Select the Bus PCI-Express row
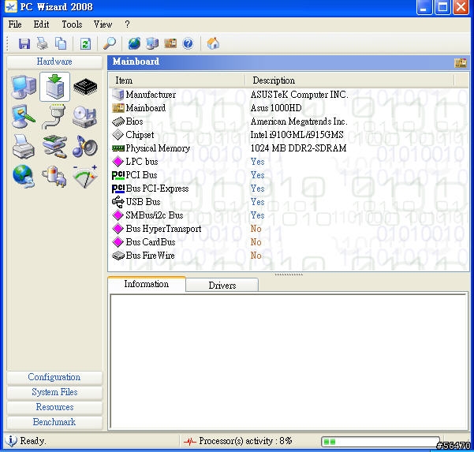The height and width of the screenshot is (452, 474). tap(289, 189)
